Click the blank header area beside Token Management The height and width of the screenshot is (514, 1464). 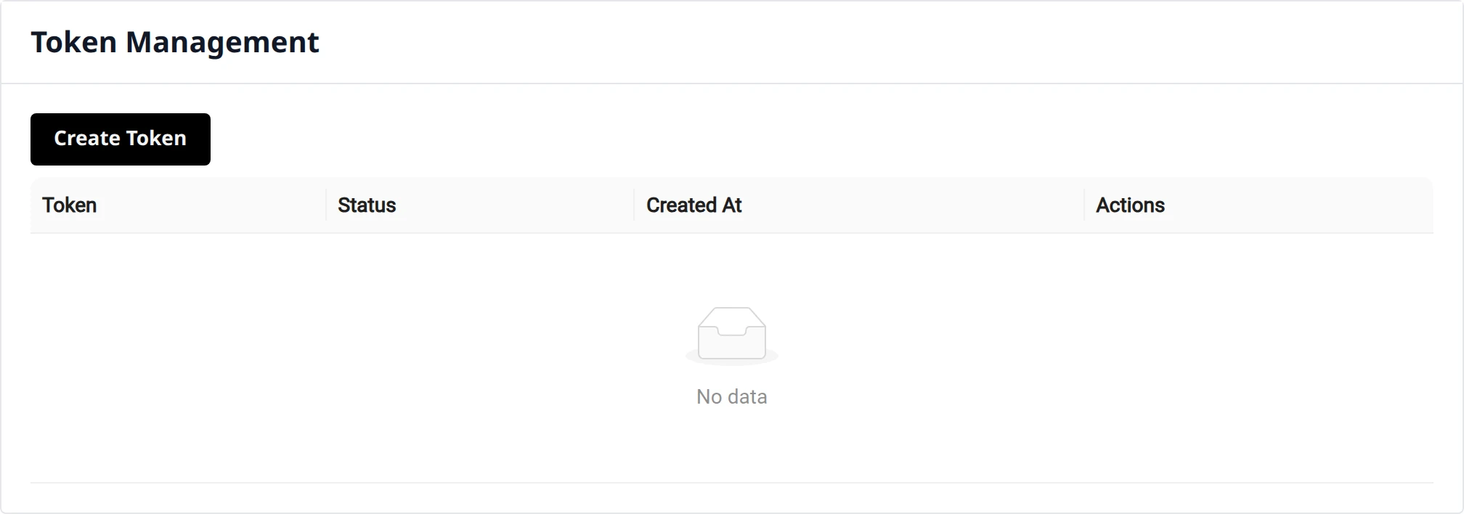pyautogui.click(x=886, y=42)
